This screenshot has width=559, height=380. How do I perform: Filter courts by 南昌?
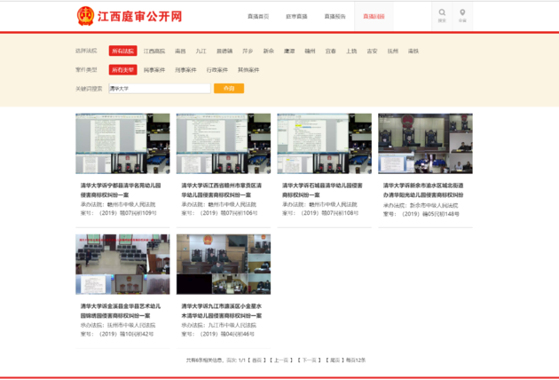pyautogui.click(x=180, y=51)
